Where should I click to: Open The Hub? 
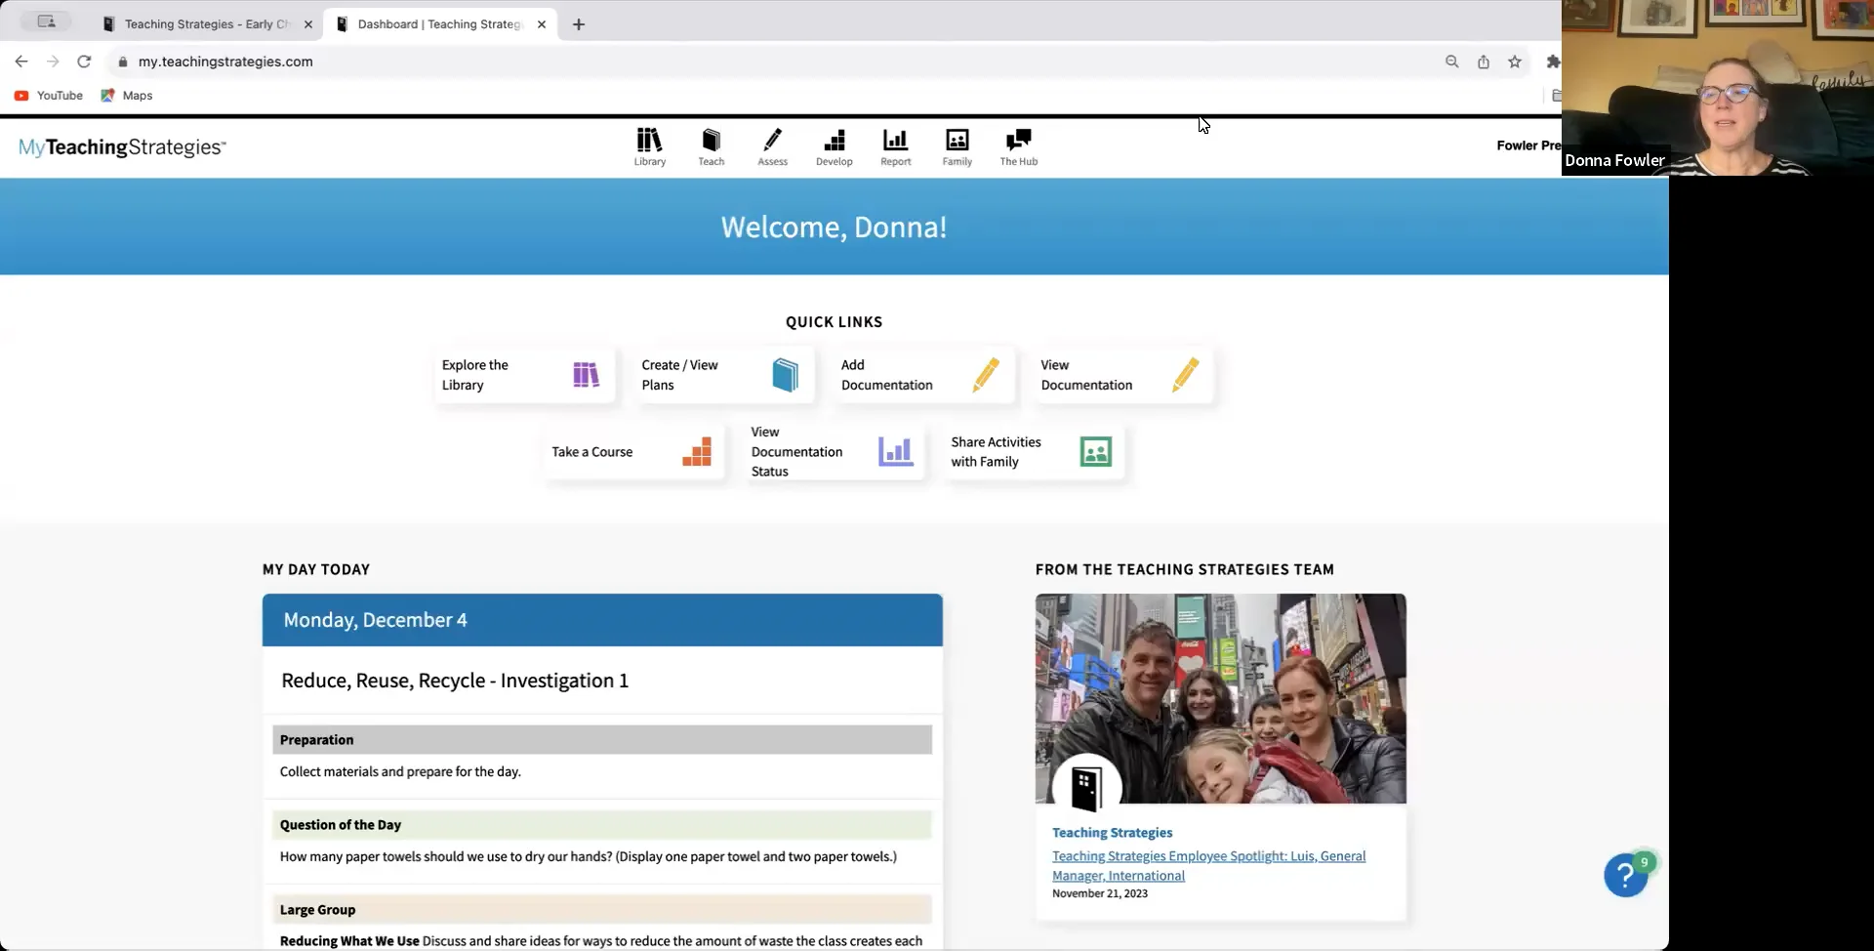click(x=1018, y=145)
